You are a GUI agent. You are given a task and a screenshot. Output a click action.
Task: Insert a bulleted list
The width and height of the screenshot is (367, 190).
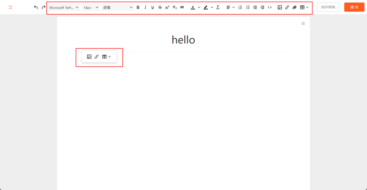(248, 7)
